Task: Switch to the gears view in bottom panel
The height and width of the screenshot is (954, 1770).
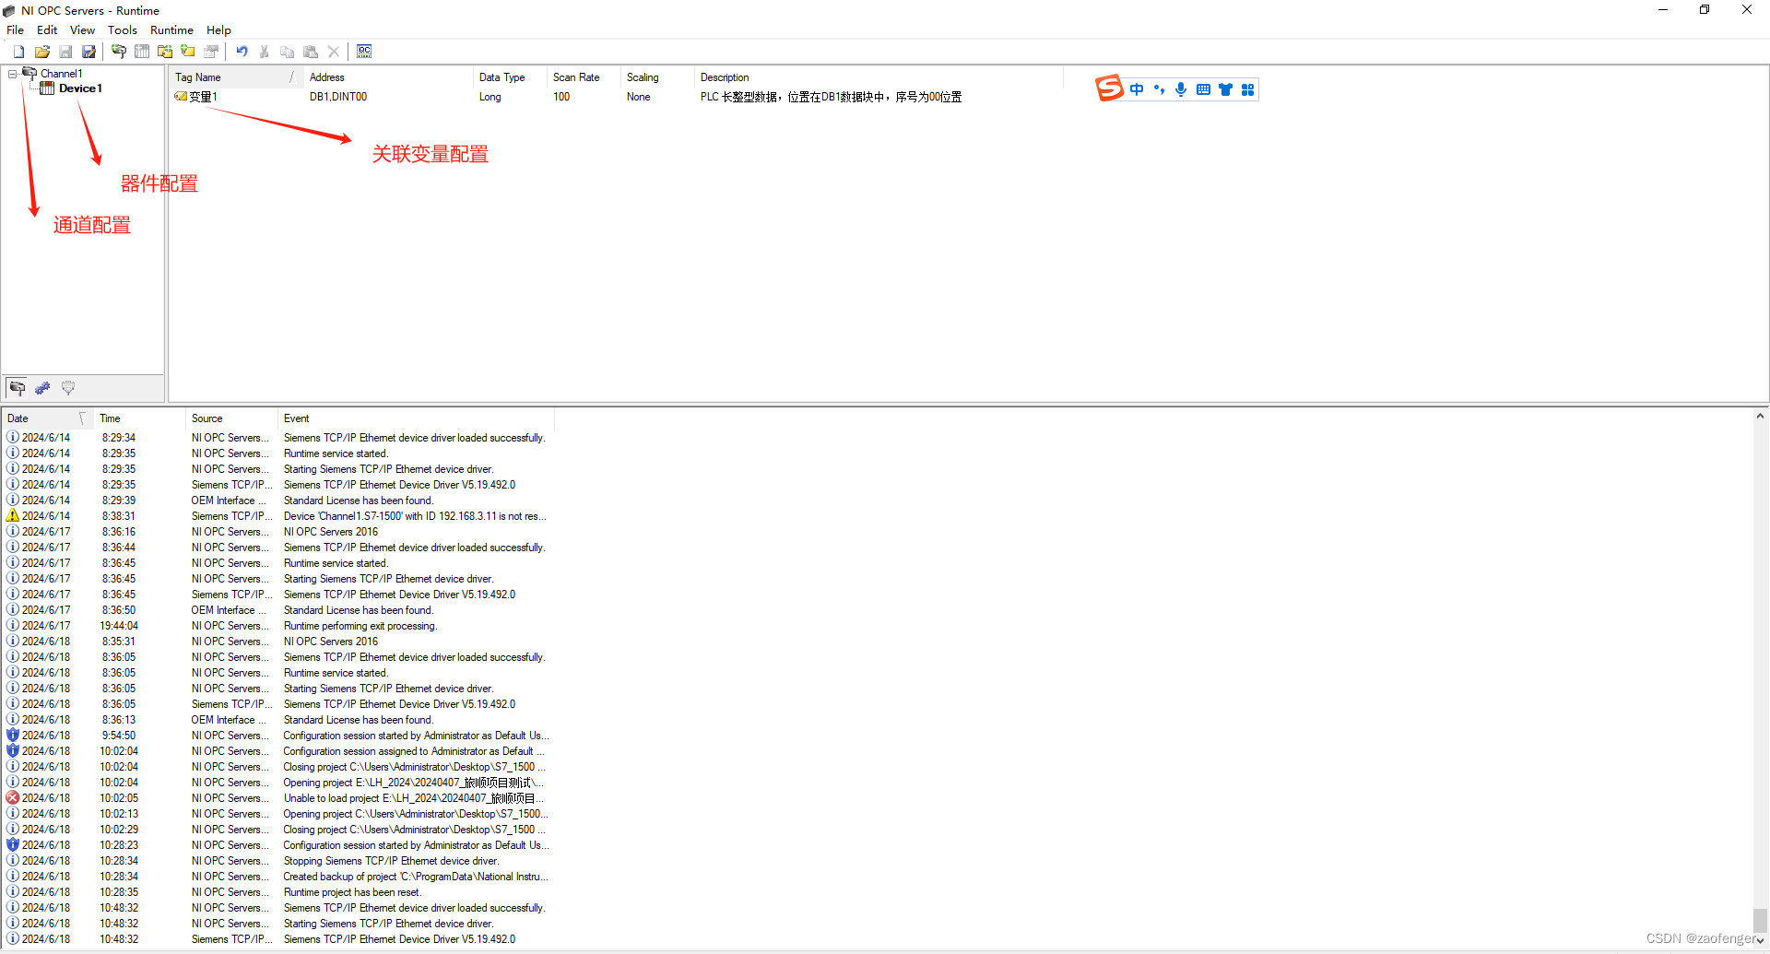Action: click(x=42, y=388)
